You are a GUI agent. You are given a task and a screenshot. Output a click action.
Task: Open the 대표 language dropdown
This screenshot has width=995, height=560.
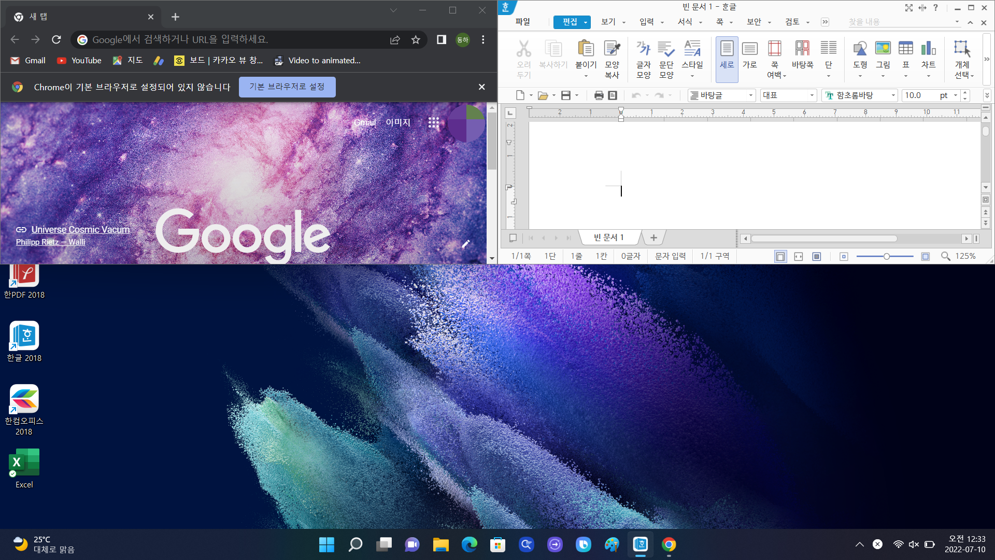pos(812,95)
